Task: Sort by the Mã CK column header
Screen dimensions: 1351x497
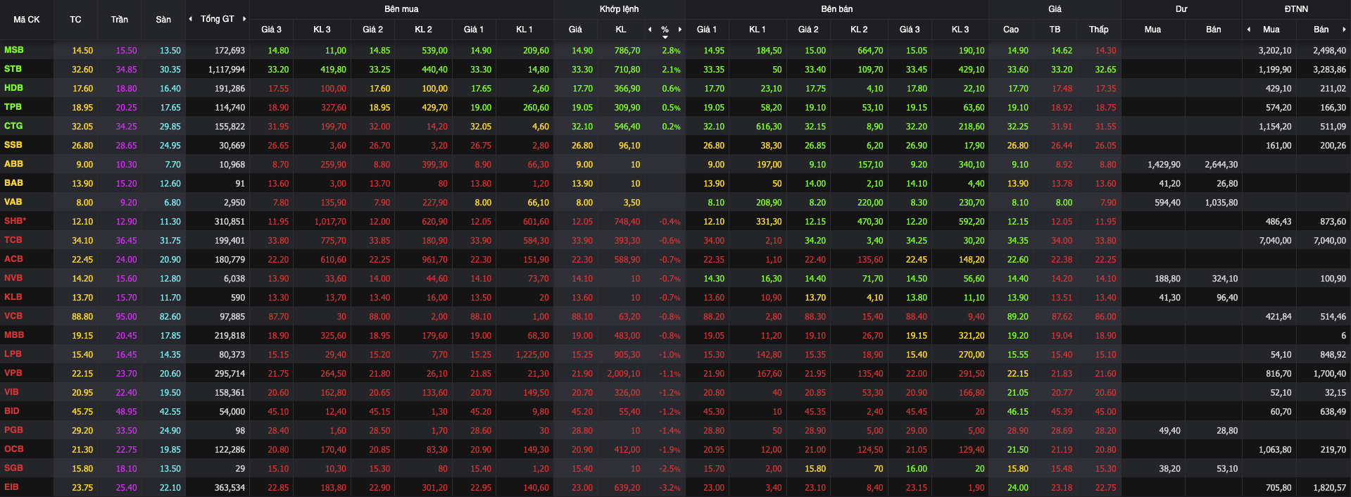Action: (27, 20)
